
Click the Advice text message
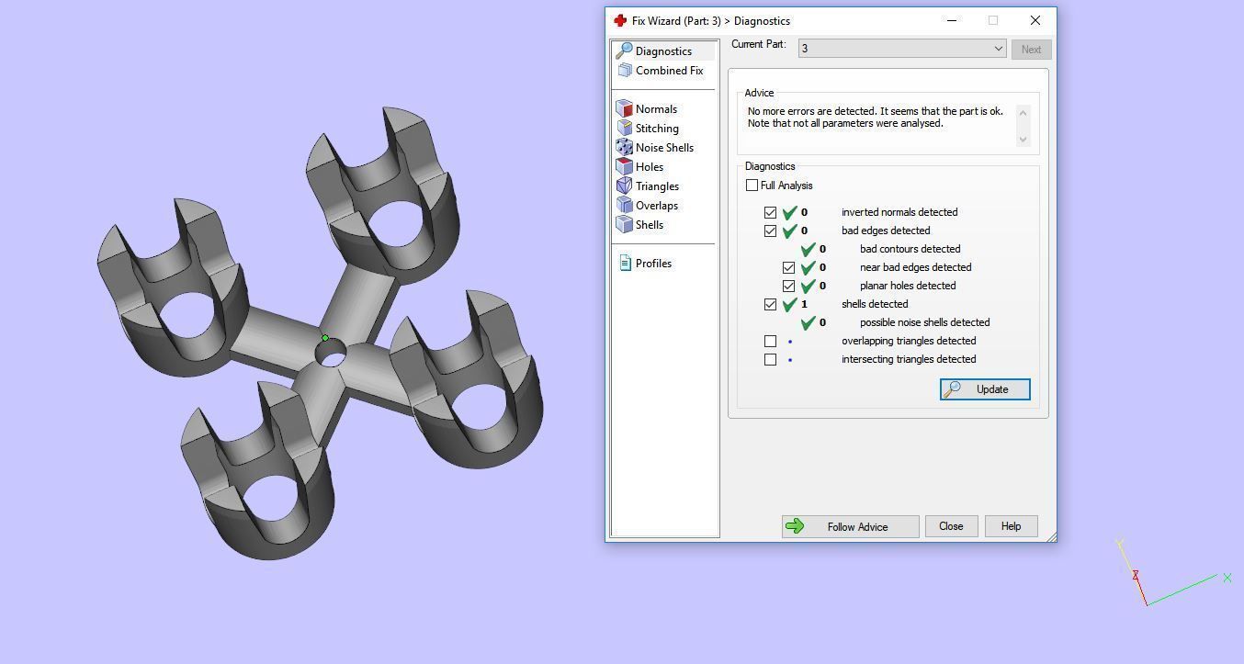coord(875,117)
